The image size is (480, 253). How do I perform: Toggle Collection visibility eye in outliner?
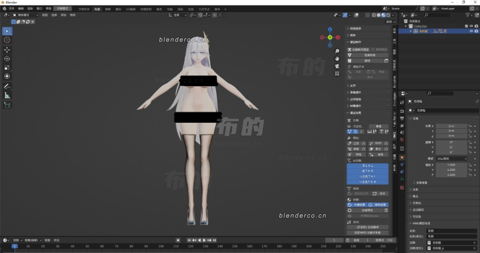click(471, 26)
